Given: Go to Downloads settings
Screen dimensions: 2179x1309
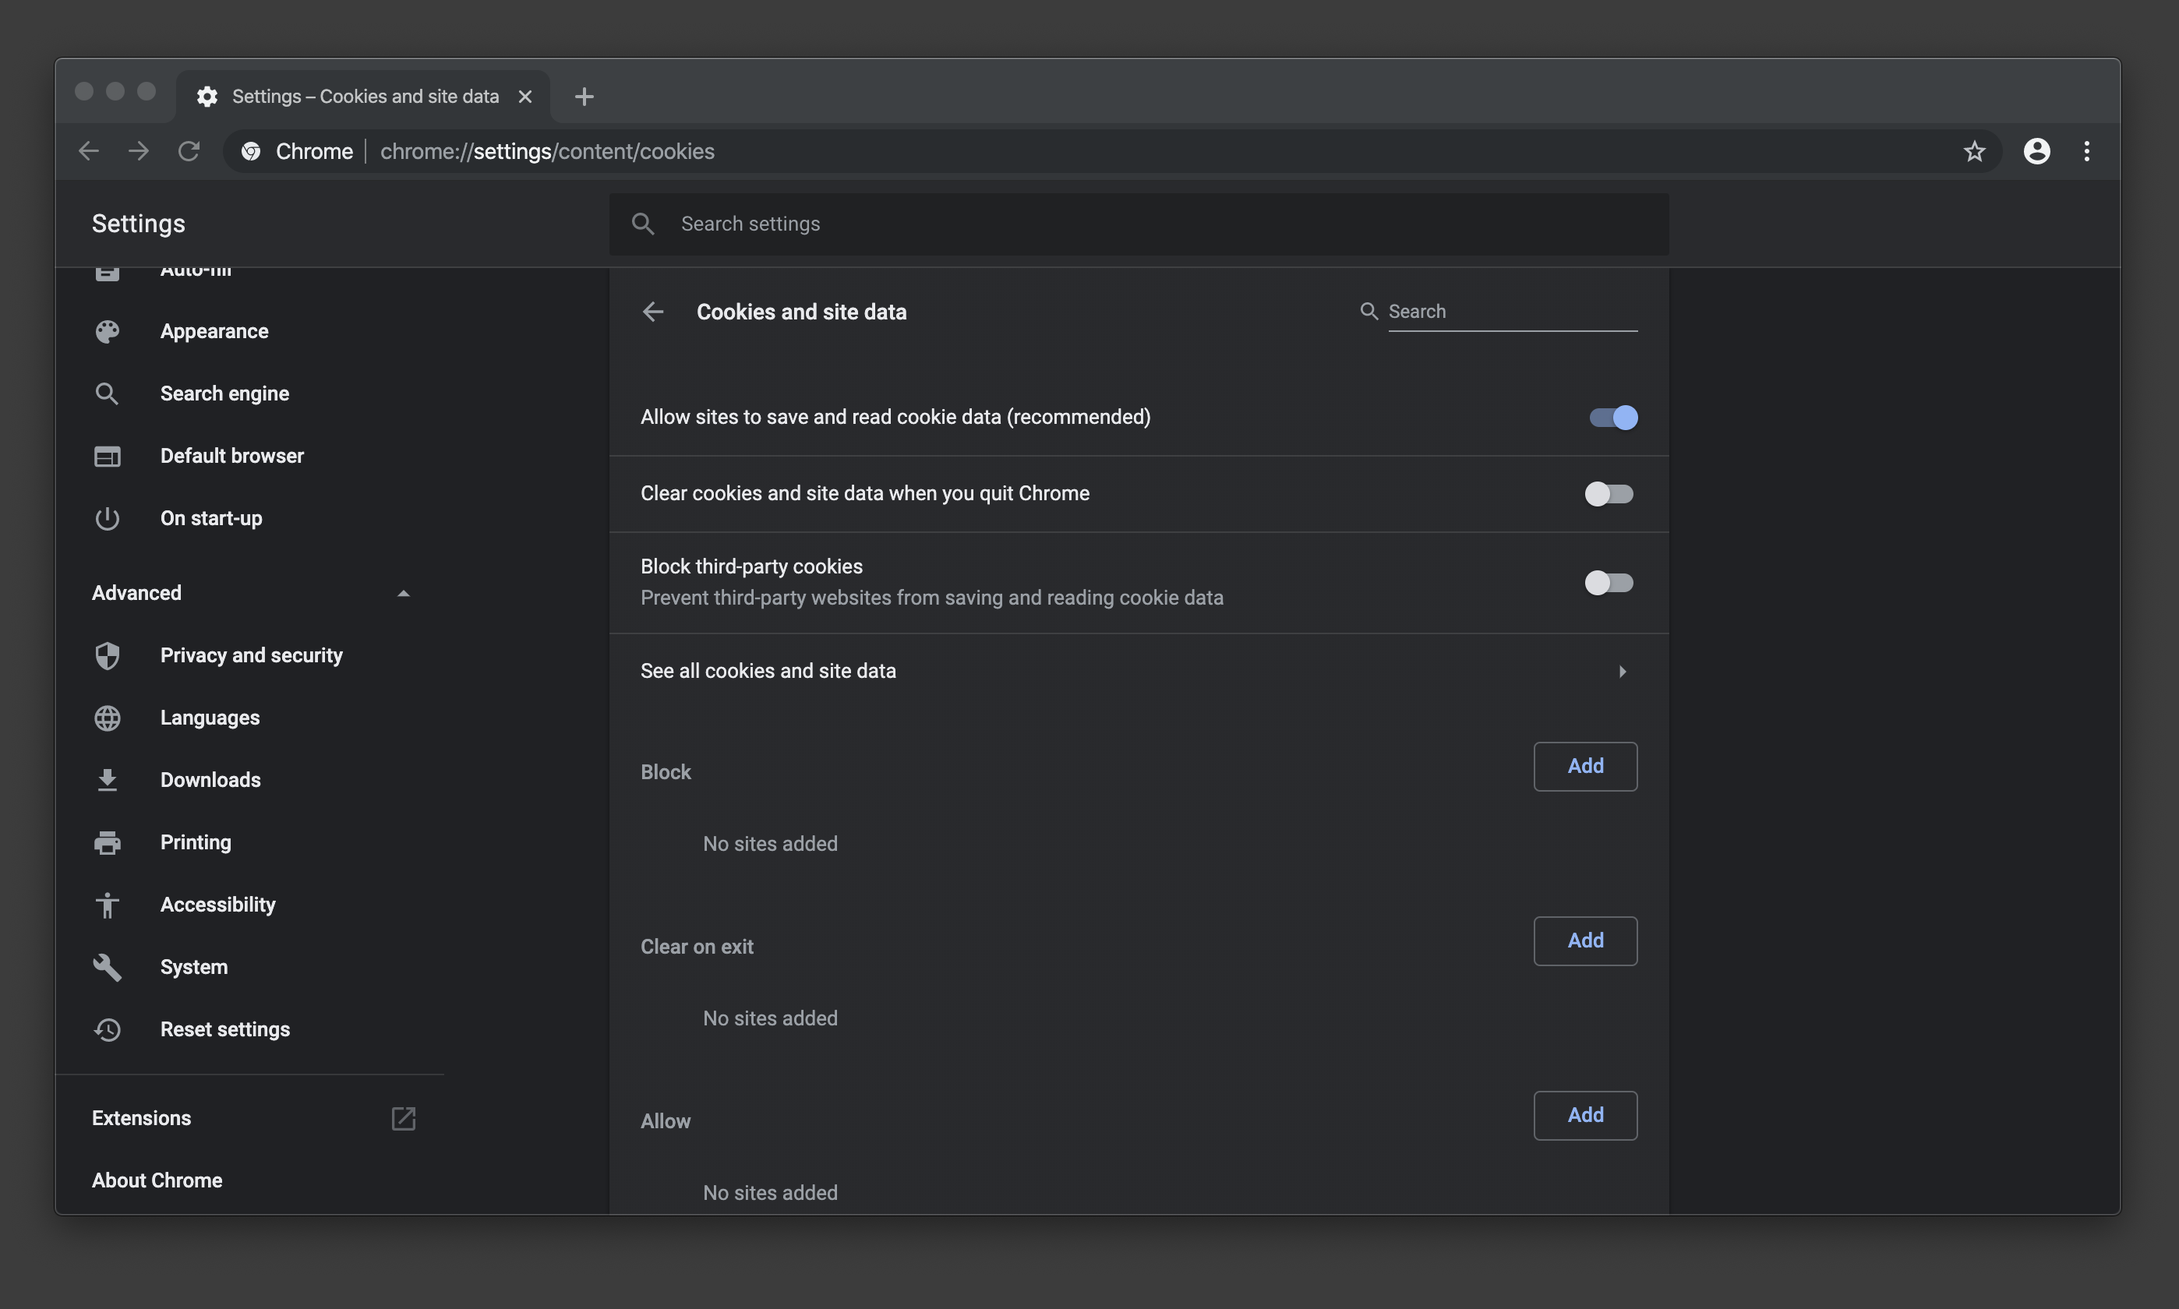Looking at the screenshot, I should (210, 780).
